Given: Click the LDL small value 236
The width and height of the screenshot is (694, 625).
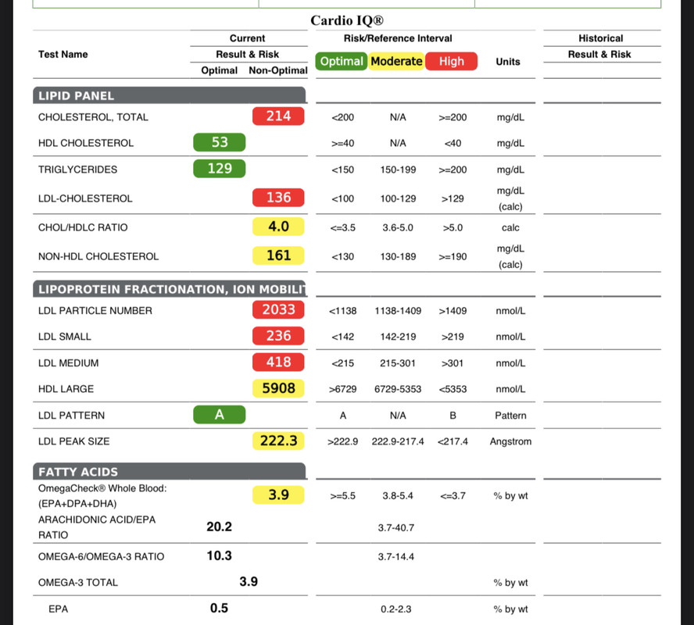Looking at the screenshot, I should [278, 336].
